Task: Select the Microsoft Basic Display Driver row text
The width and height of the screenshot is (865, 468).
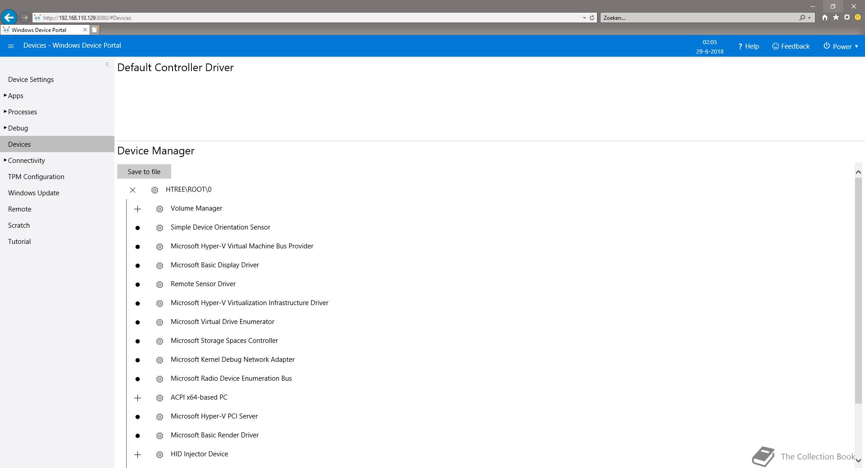Action: pos(214,265)
